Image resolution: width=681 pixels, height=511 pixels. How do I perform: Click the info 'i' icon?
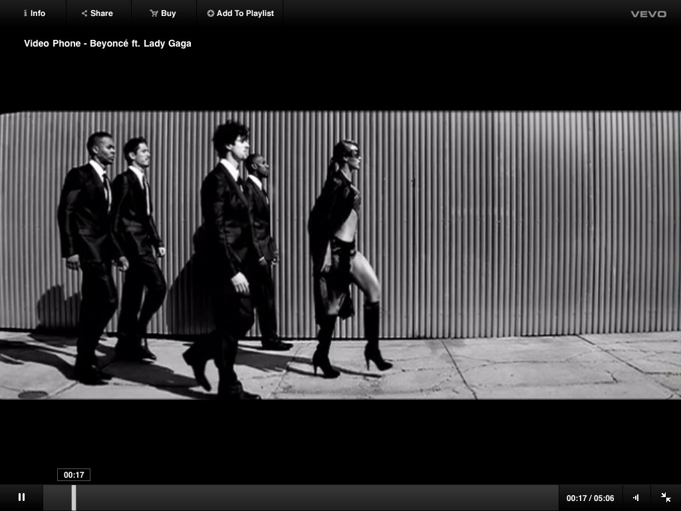[x=25, y=13]
